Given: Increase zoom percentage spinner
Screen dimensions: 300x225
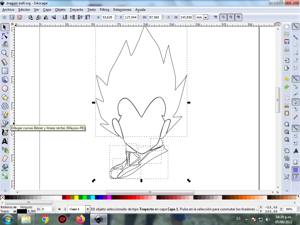Looking at the screenshot, I should [x=298, y=208].
